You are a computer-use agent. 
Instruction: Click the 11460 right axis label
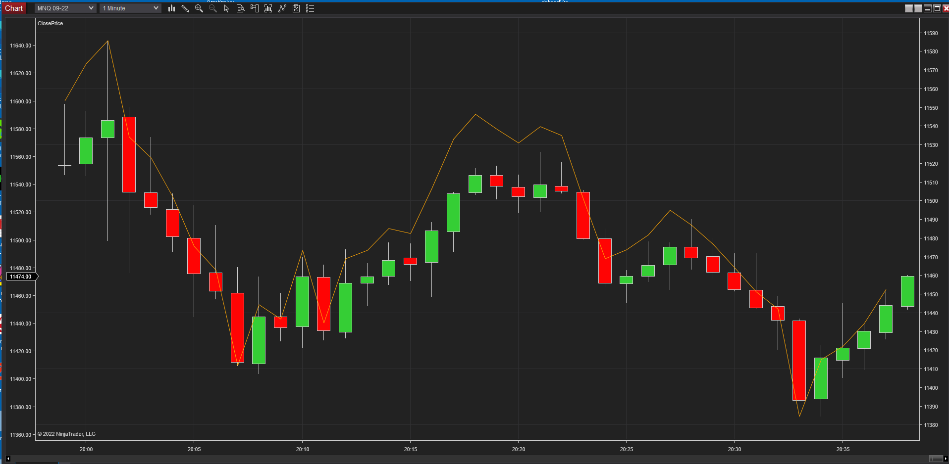(x=931, y=276)
